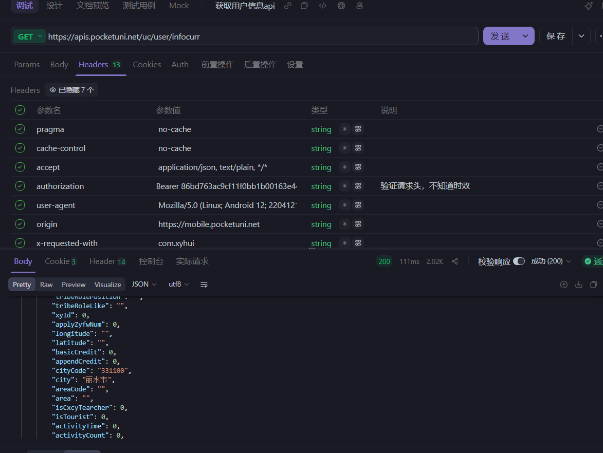Screen dimensions: 603x453
Task: Click the AI sparkle icon at top right
Action: click(x=589, y=6)
